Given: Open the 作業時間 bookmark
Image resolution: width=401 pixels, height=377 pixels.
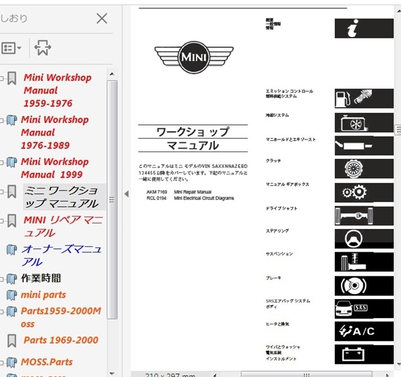Looking at the screenshot, I should 41,278.
